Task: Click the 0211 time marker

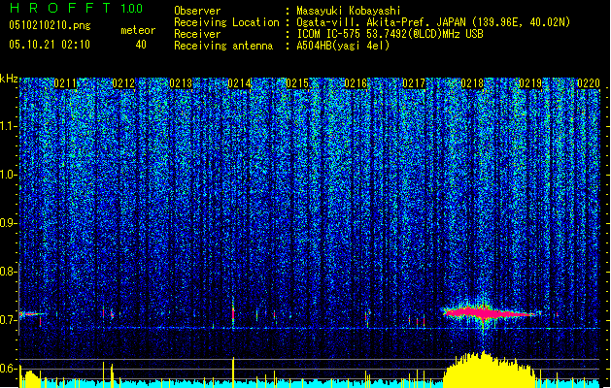Action: coord(65,83)
